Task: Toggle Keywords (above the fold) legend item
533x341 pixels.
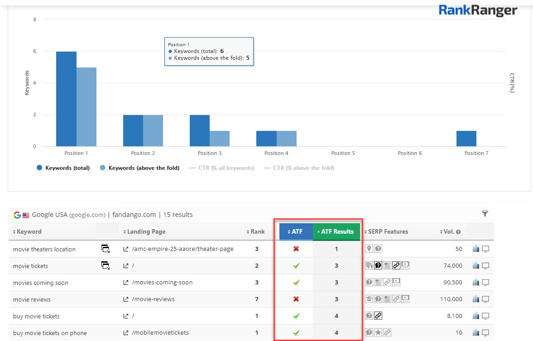Action: click(139, 168)
